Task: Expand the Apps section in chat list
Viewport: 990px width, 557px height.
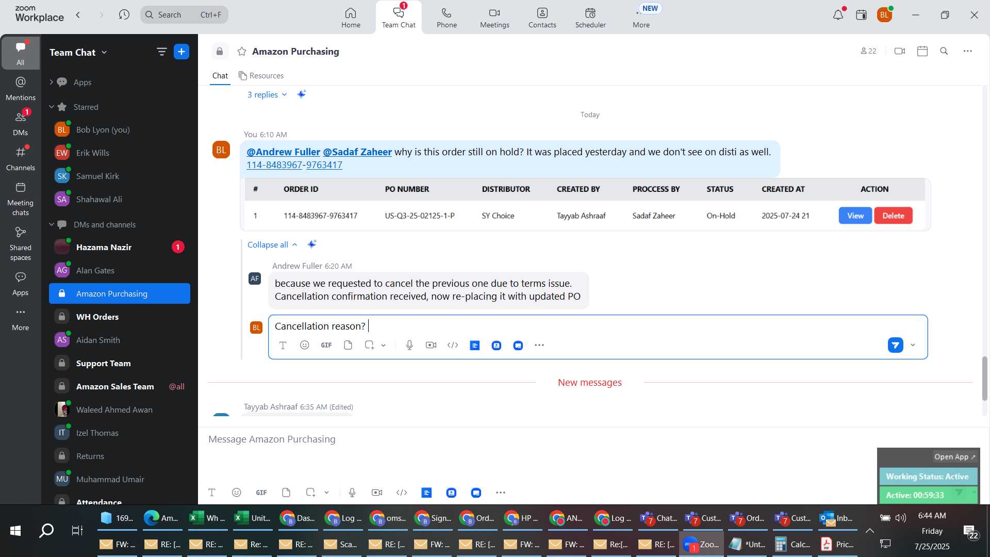Action: (x=51, y=82)
